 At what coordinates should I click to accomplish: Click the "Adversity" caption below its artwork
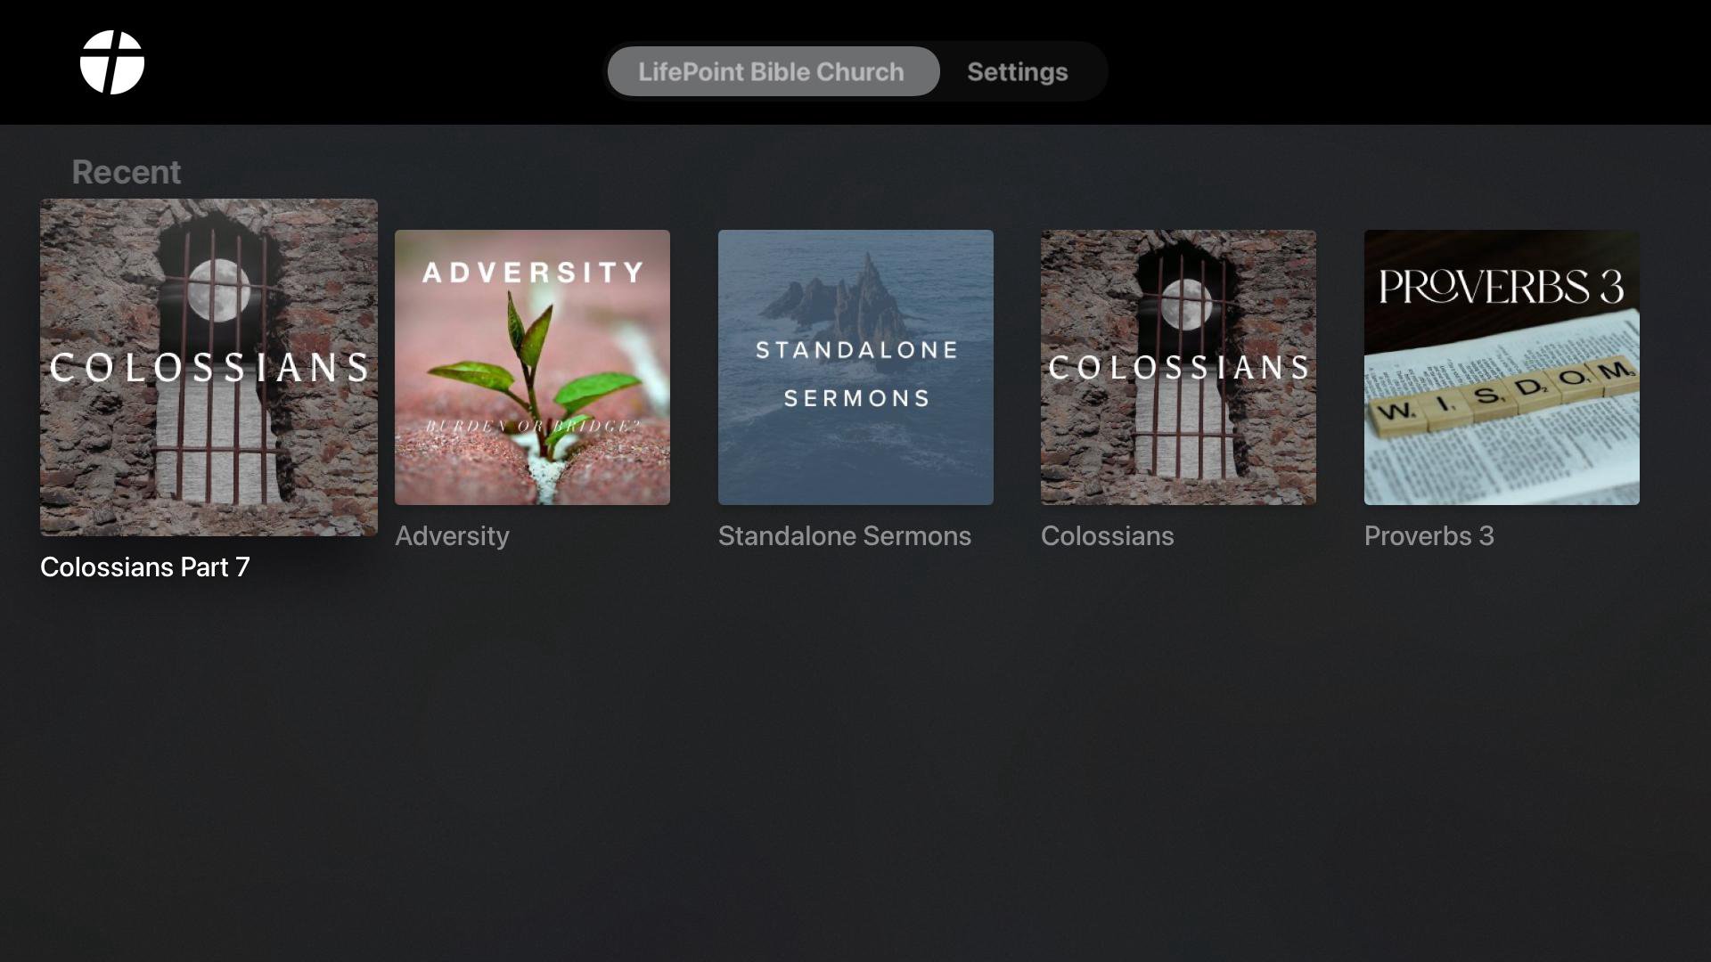[452, 536]
